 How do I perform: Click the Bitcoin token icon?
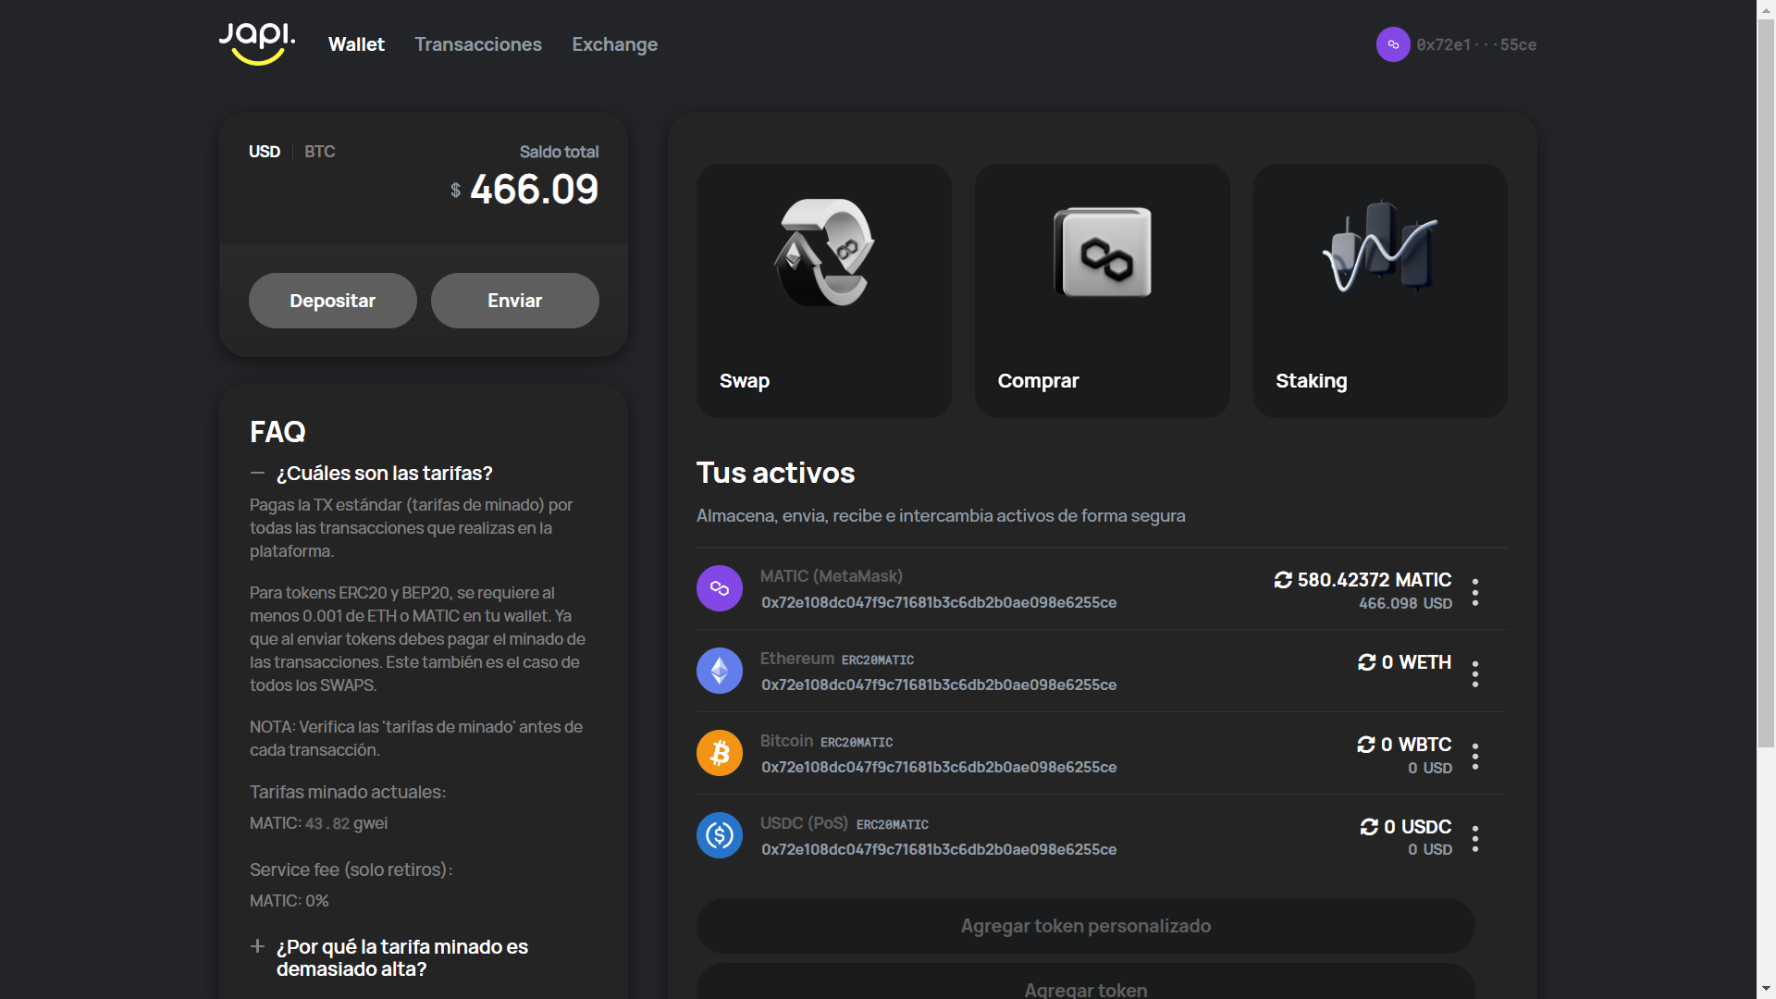[719, 753]
